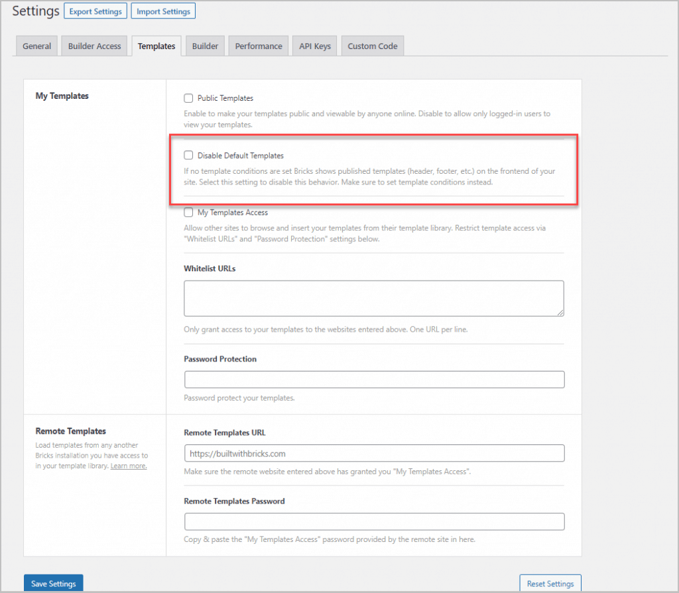The image size is (679, 593).
Task: Open the General settings tab
Action: click(x=37, y=46)
